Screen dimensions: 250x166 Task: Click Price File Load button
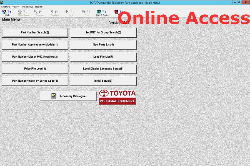(35, 69)
